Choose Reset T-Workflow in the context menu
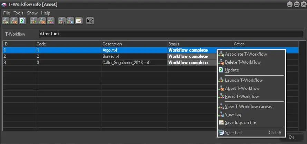The height and width of the screenshot is (144, 307). tap(241, 96)
